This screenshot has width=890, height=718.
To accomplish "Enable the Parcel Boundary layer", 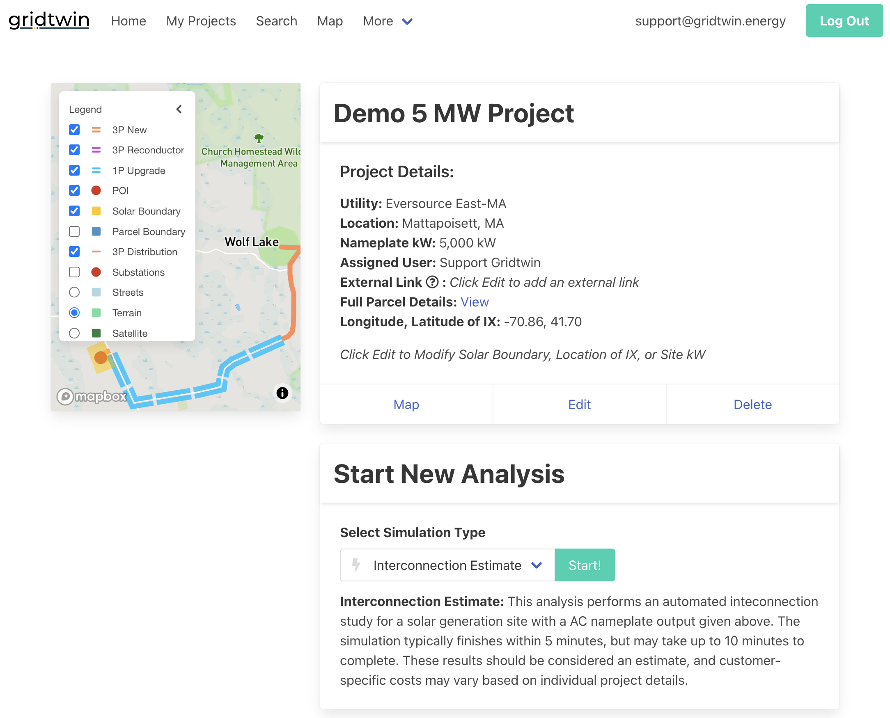I will coord(74,231).
